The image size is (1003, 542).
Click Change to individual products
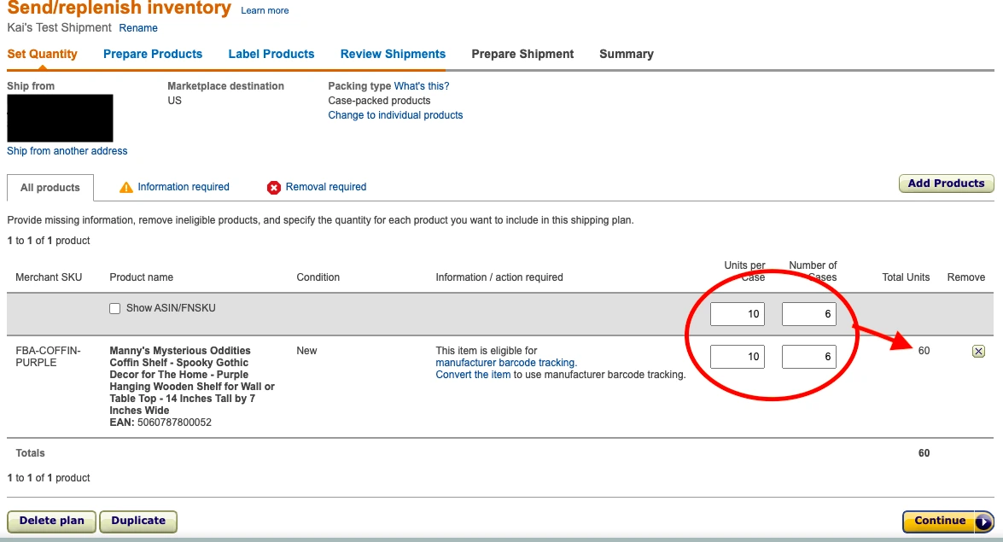point(395,115)
